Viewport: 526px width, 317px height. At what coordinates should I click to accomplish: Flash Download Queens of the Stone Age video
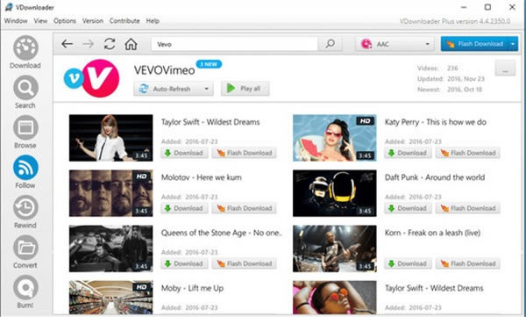[245, 263]
